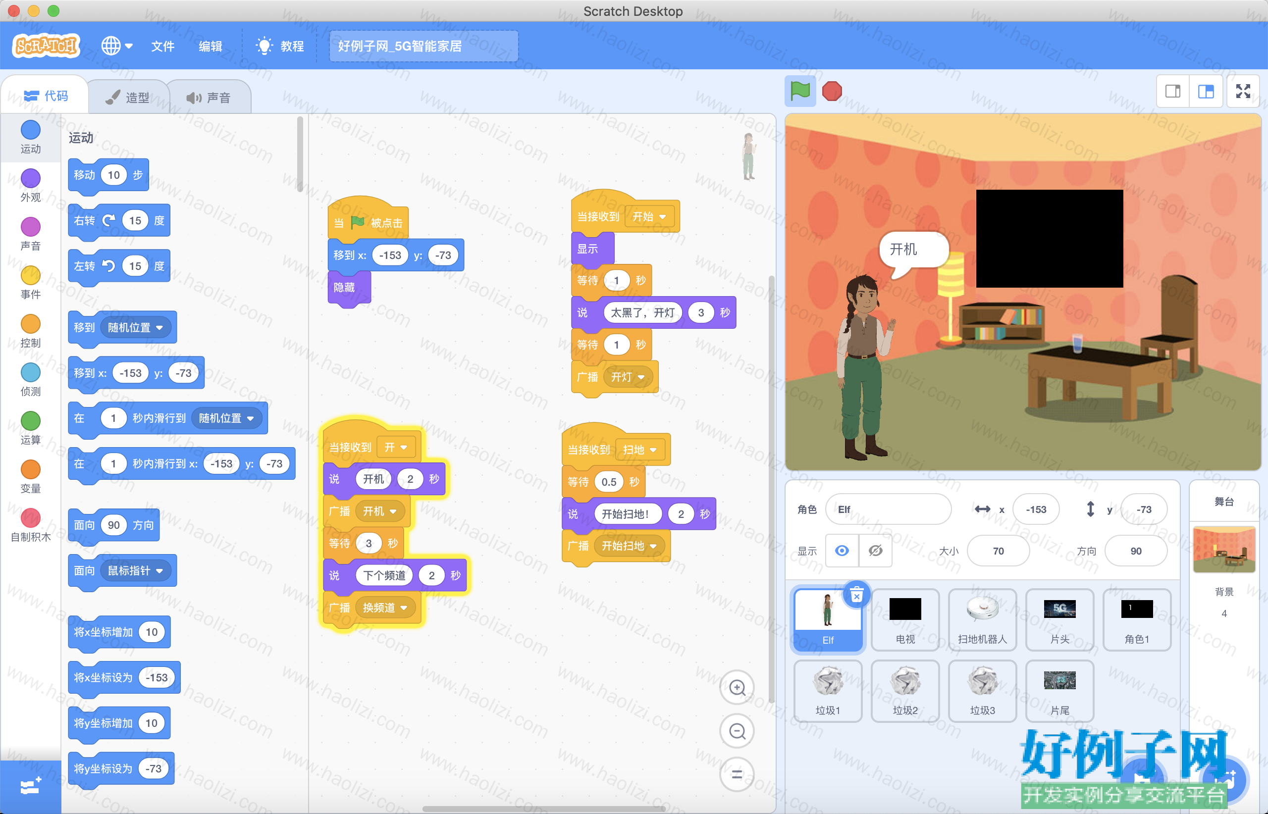The image size is (1268, 814).
Task: Click the sprite y coordinate field
Action: (x=1144, y=509)
